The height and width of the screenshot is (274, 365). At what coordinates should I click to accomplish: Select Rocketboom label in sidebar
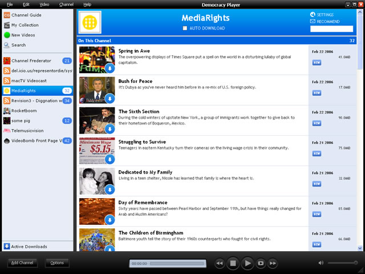[x=24, y=111]
